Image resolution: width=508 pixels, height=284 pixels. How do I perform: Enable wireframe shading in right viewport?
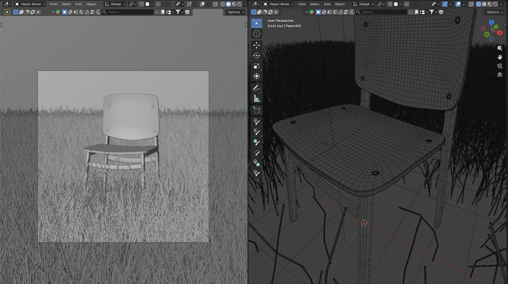click(479, 4)
